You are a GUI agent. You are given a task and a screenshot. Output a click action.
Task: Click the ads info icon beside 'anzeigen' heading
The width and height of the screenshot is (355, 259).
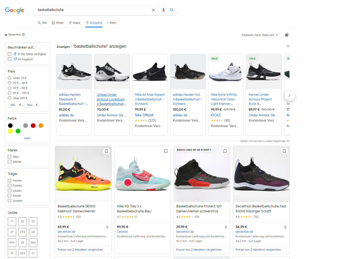[x=288, y=46]
